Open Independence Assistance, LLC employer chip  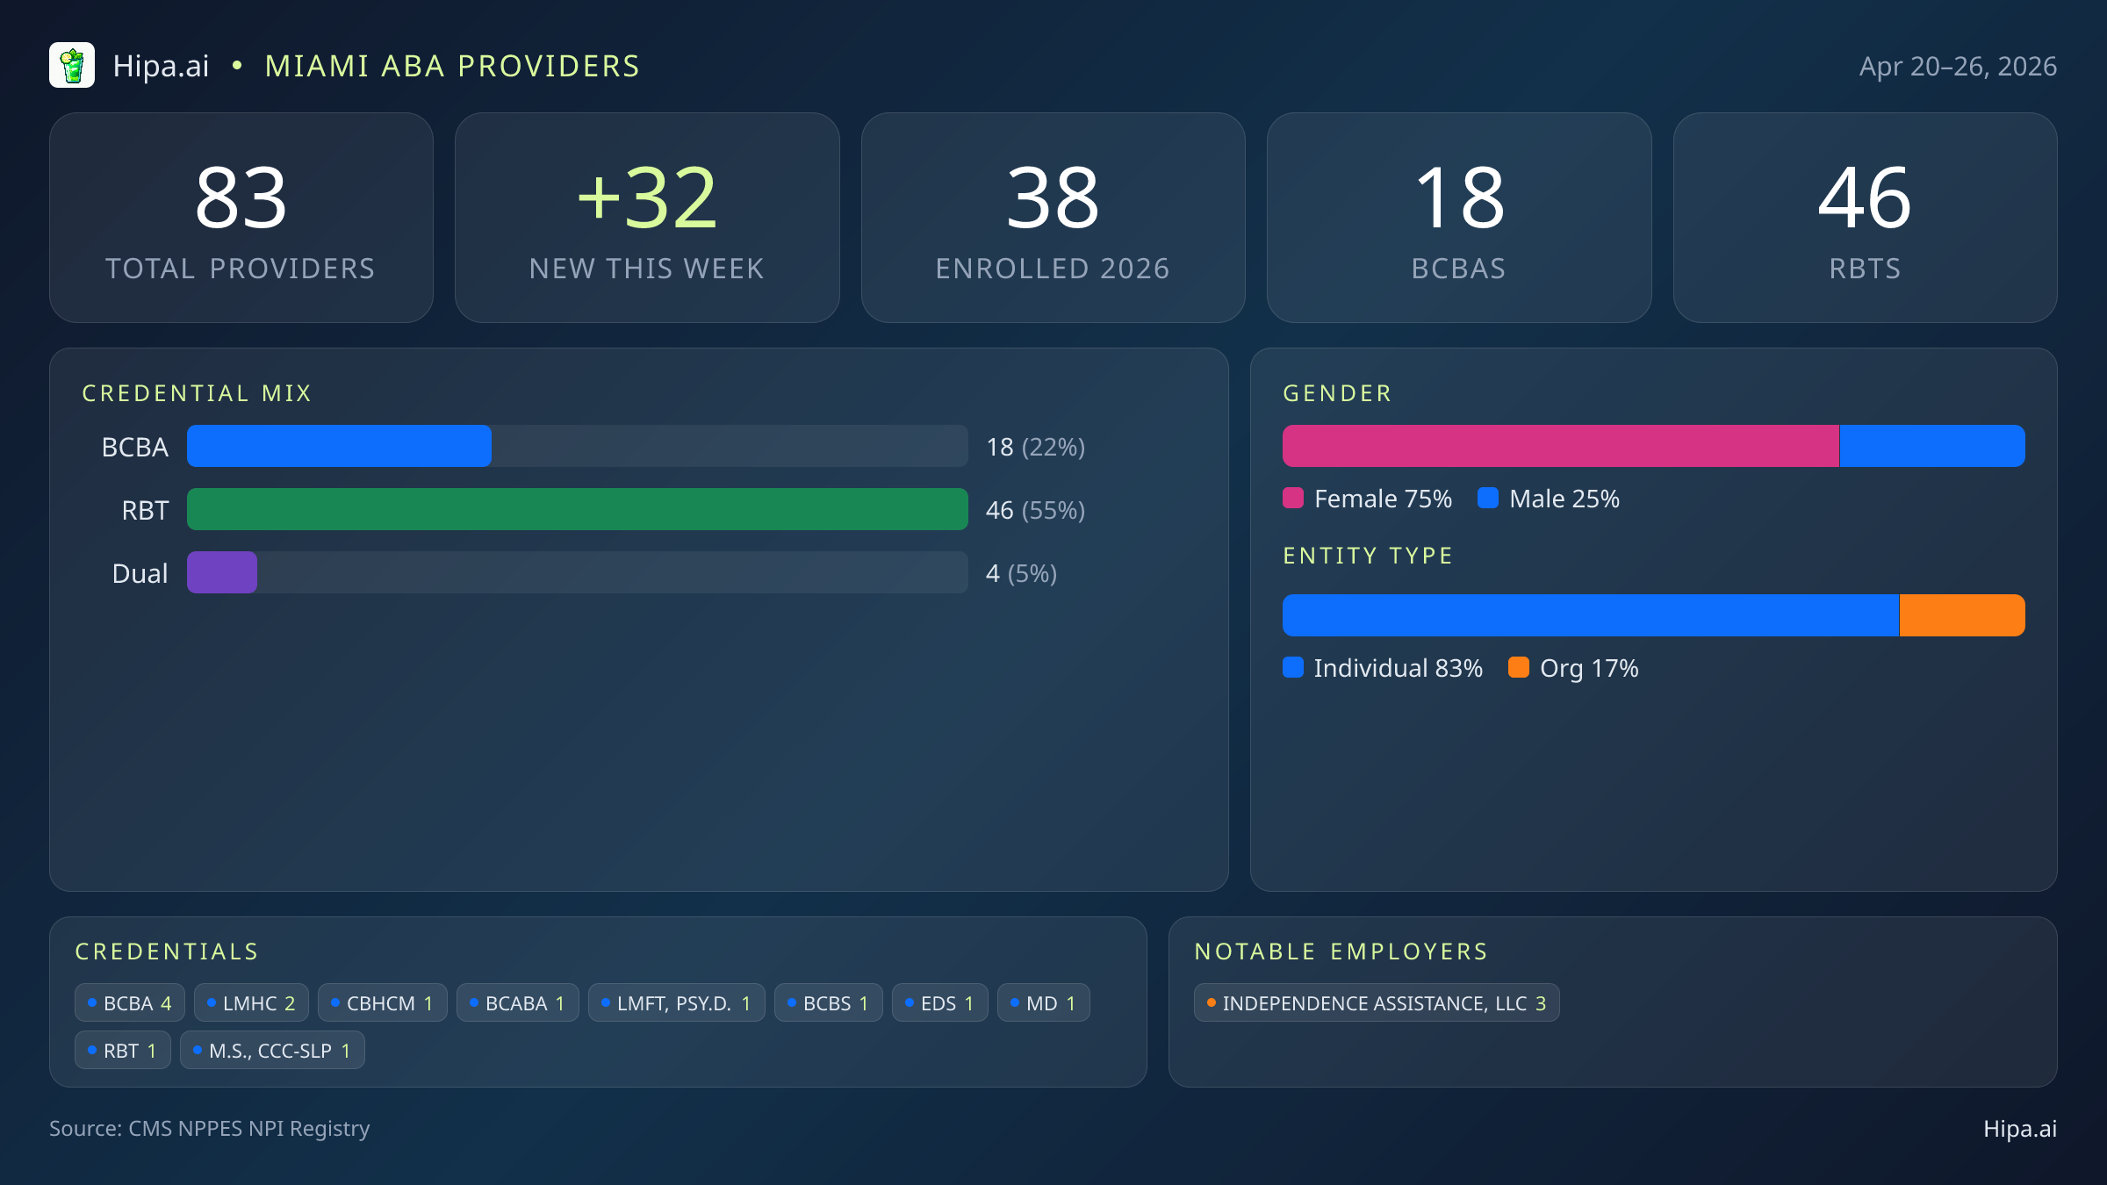click(x=1376, y=1003)
